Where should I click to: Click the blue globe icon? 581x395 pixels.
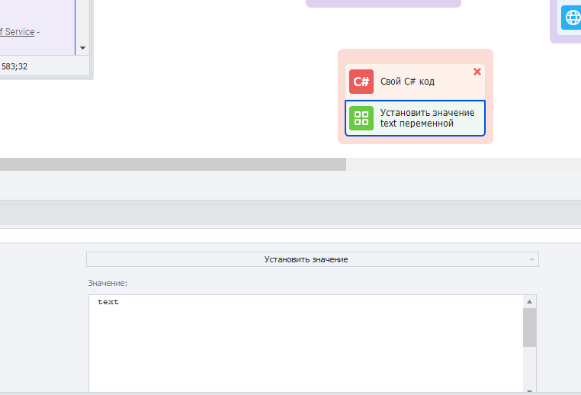pyautogui.click(x=571, y=18)
